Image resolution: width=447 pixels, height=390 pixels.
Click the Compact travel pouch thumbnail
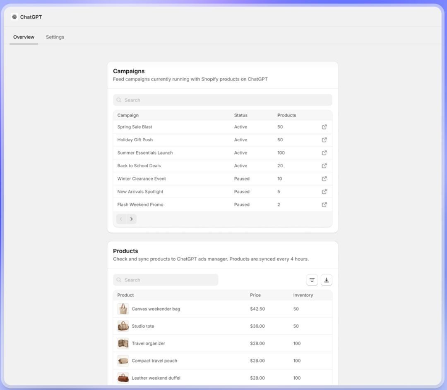click(x=123, y=361)
